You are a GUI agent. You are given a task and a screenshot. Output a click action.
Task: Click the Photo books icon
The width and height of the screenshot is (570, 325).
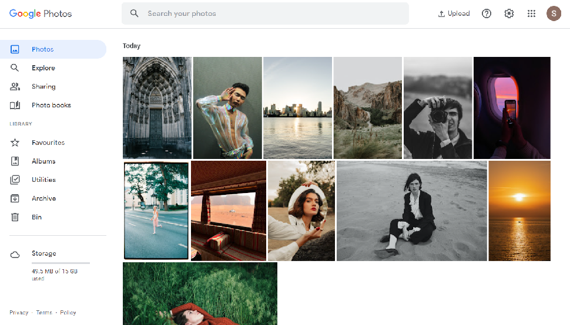pos(15,105)
